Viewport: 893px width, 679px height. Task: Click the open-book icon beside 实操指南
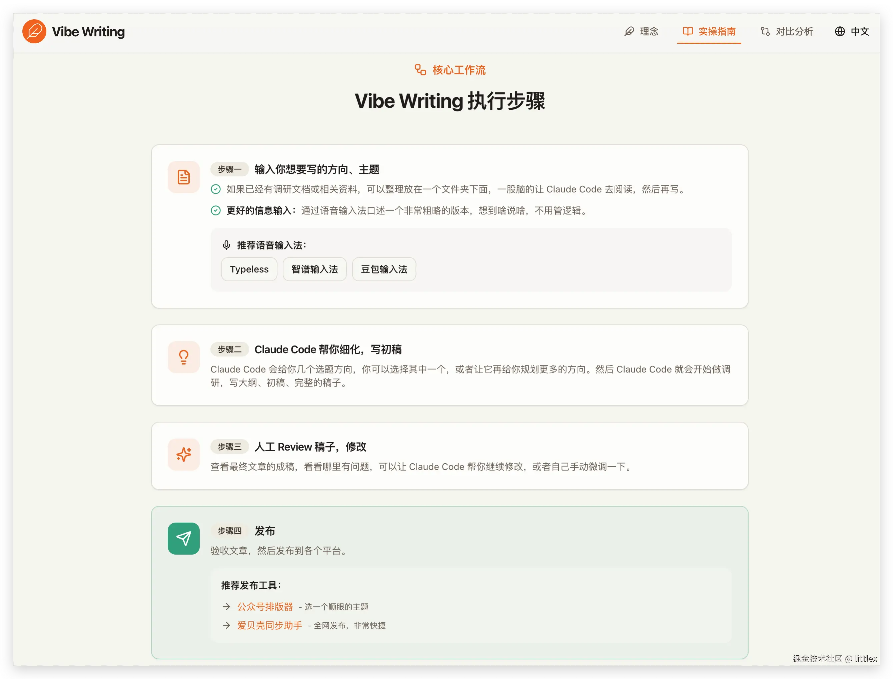tap(688, 32)
